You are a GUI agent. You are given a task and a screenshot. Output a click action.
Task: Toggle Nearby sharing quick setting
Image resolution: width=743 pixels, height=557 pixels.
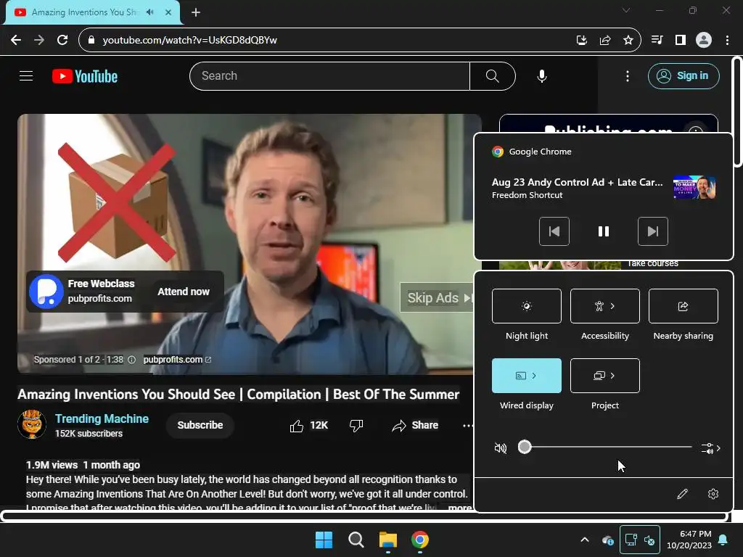coord(683,306)
